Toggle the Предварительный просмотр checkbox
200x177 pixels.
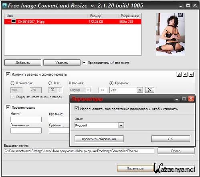click(x=84, y=62)
